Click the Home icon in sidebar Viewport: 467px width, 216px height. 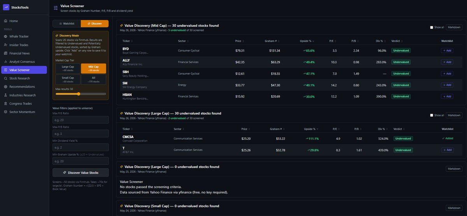tap(5, 21)
